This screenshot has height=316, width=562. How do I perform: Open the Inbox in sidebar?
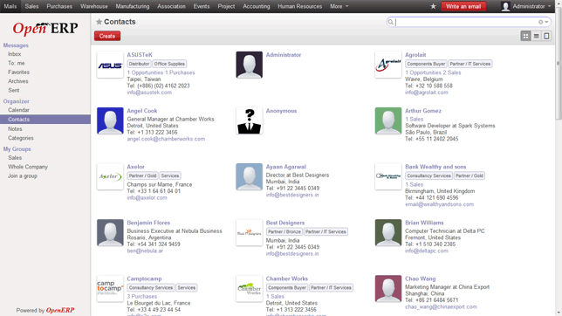(x=14, y=54)
